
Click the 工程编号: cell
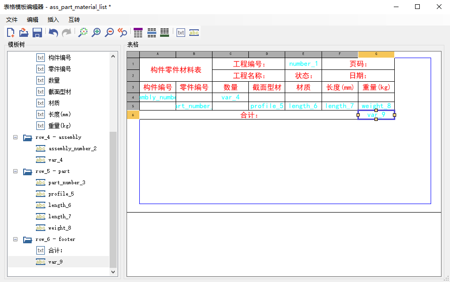(x=248, y=64)
